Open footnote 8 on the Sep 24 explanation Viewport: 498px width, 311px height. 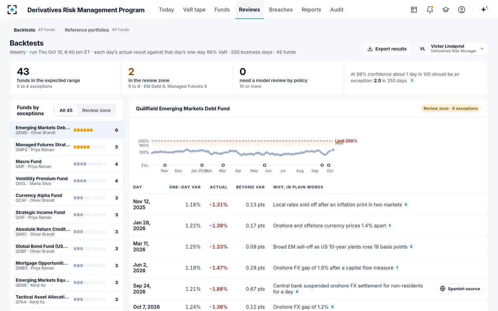297,292
